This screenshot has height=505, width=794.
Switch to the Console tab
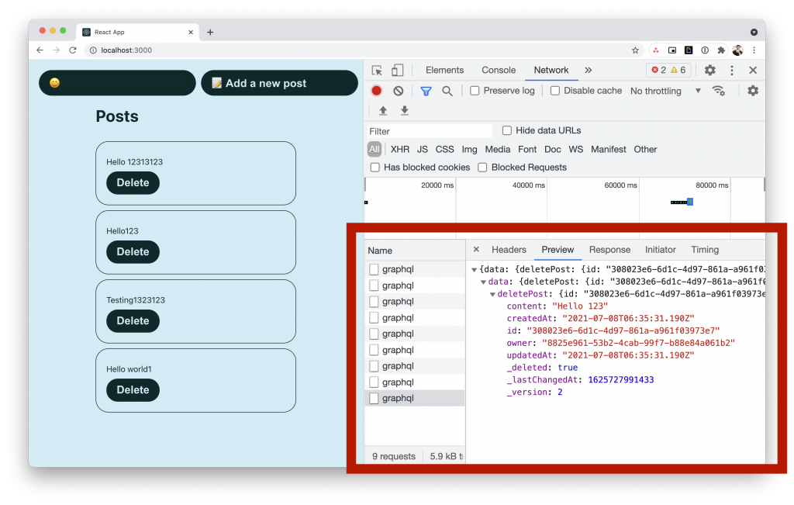click(x=499, y=71)
